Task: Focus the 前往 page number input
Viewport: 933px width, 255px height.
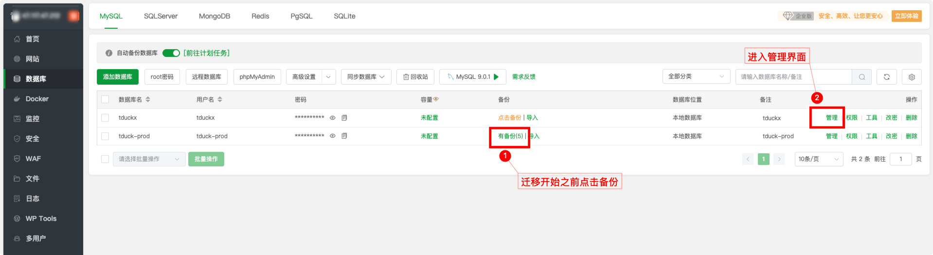Action: tap(901, 159)
